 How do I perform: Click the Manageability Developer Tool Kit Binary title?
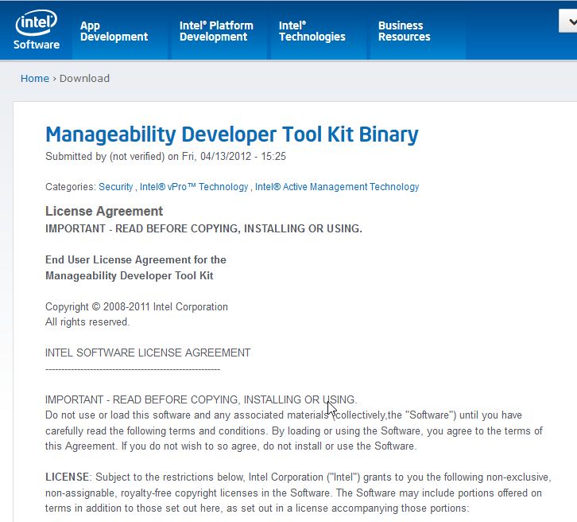[x=232, y=134]
